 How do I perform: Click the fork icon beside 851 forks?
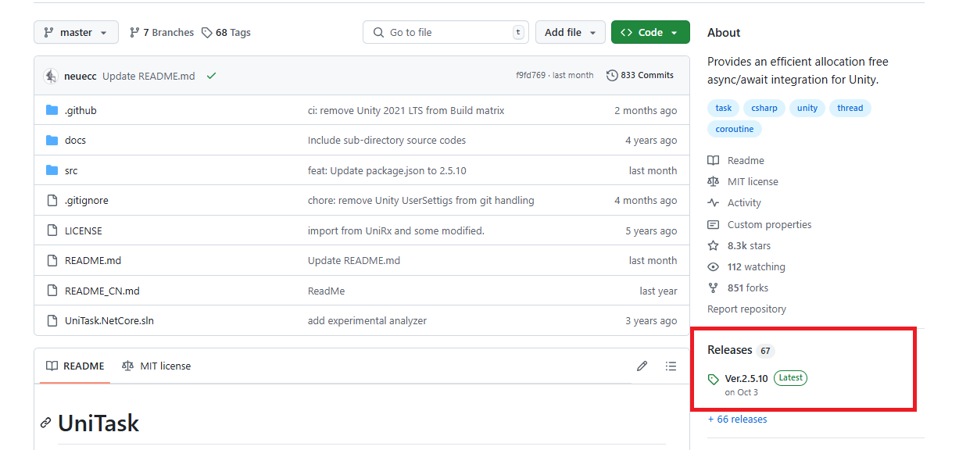(x=713, y=287)
